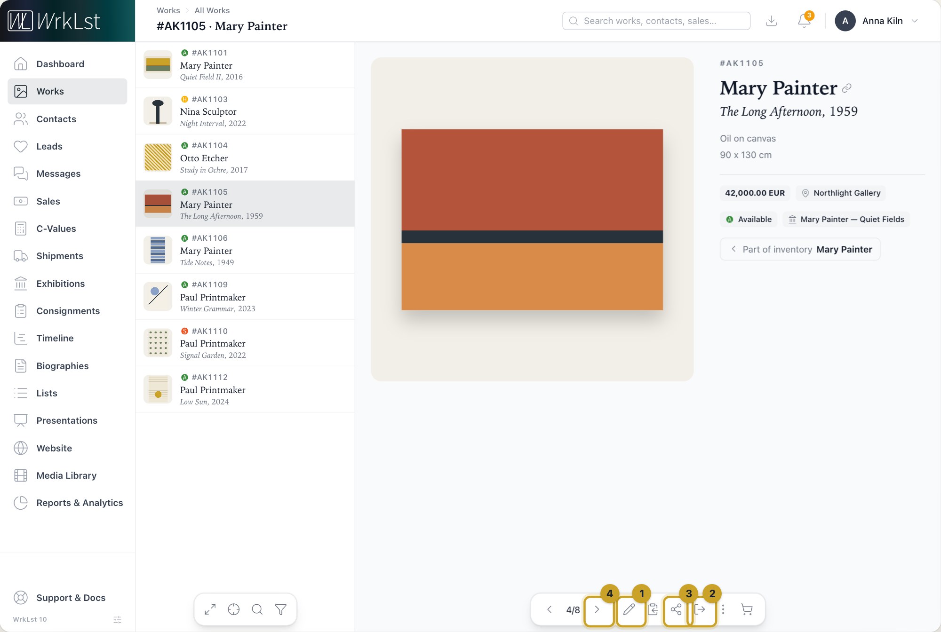Select work #AK1106 Tide Notes

pos(245,250)
